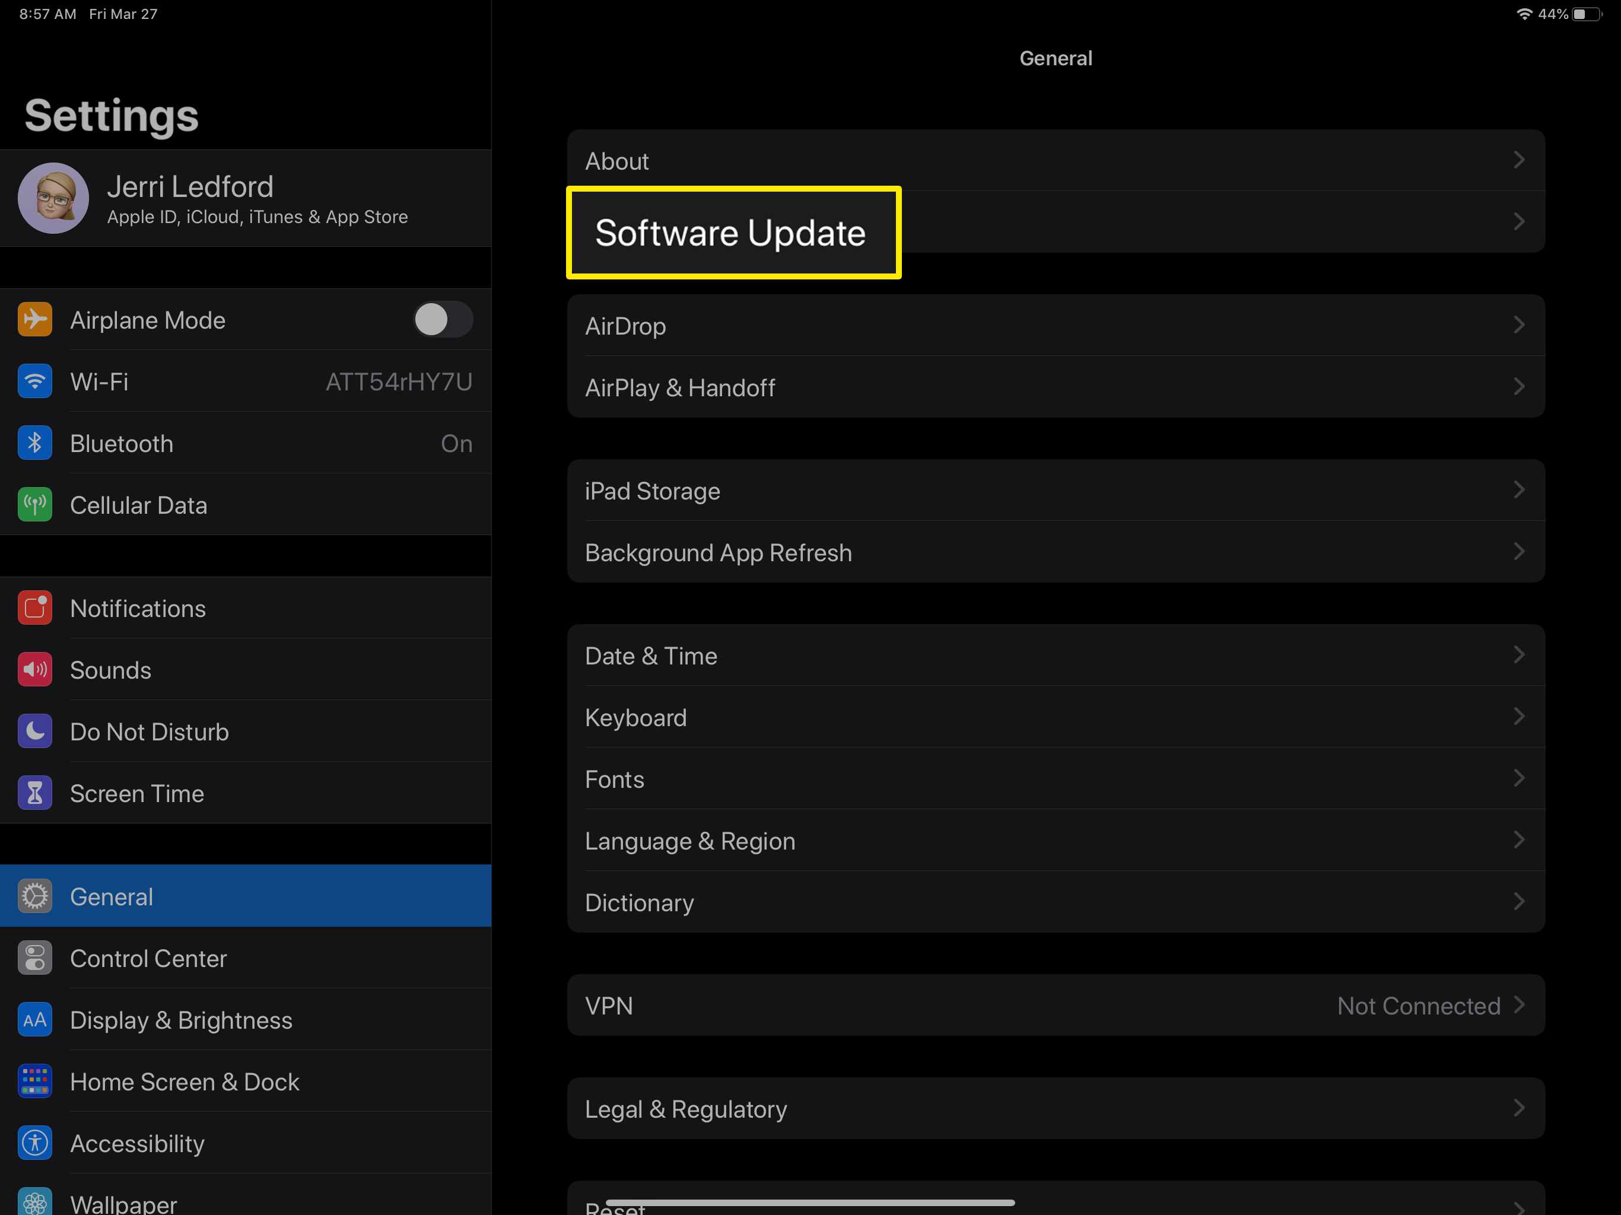The height and width of the screenshot is (1215, 1621).
Task: Tap the Bluetooth On status value
Action: 456,443
